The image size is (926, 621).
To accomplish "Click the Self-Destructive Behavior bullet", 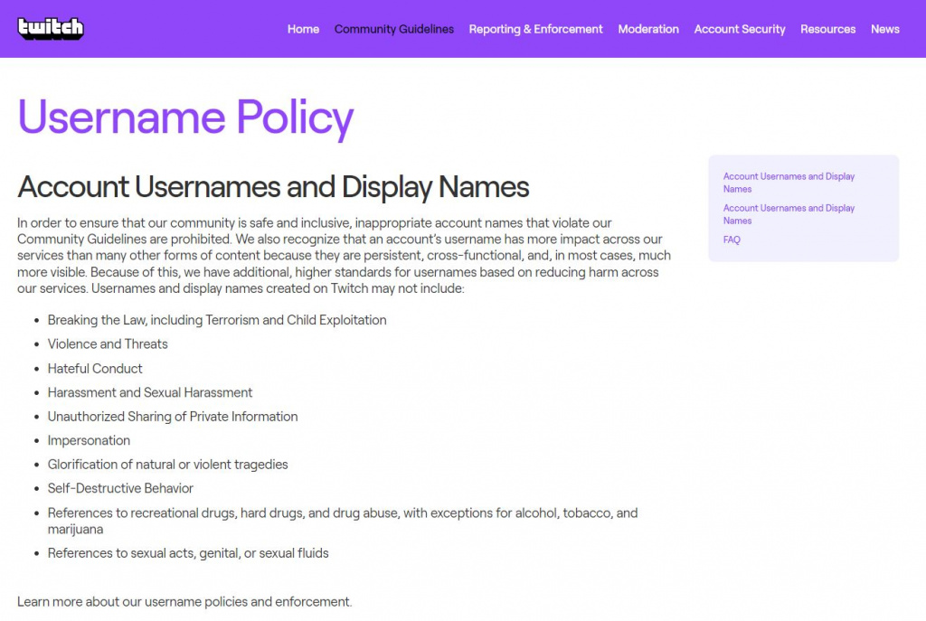I will [120, 488].
